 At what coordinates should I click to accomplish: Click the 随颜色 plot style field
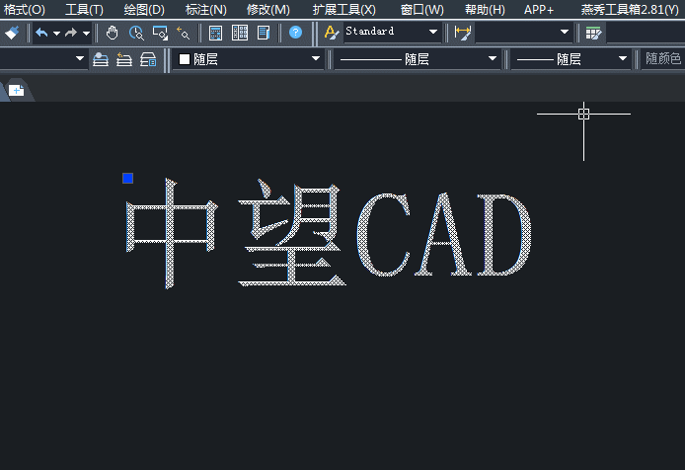pyautogui.click(x=663, y=59)
